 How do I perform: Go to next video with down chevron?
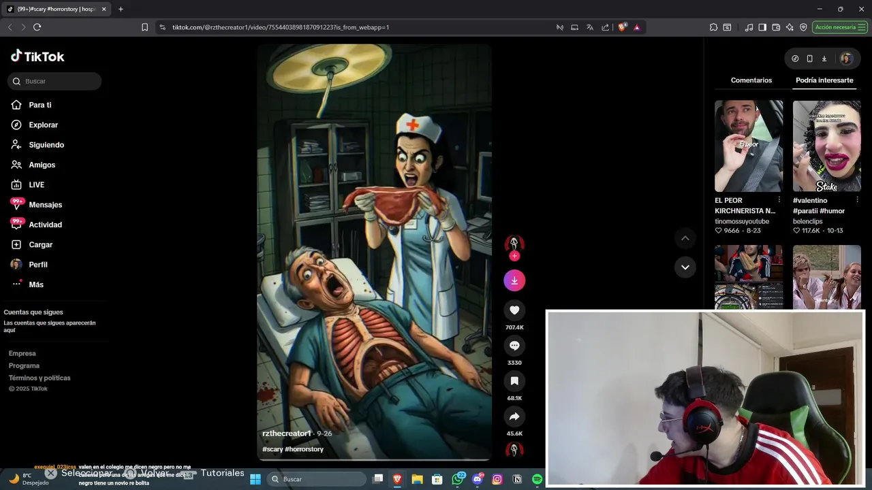pos(685,267)
